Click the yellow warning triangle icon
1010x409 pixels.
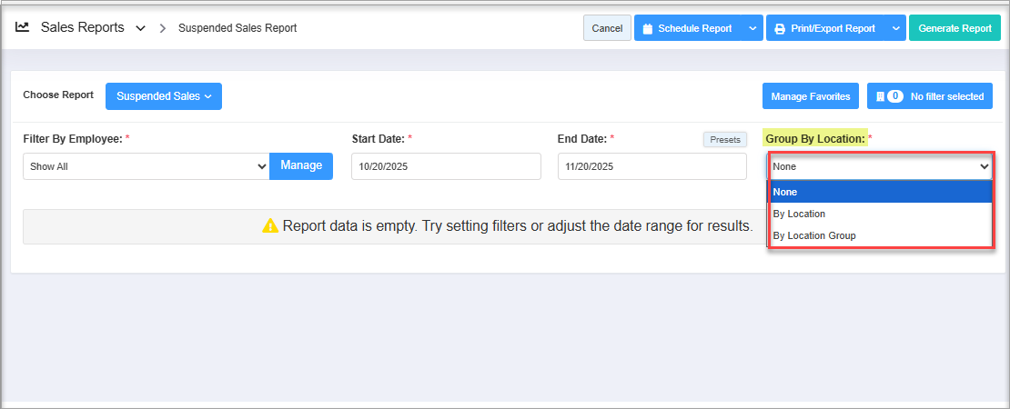click(x=270, y=226)
